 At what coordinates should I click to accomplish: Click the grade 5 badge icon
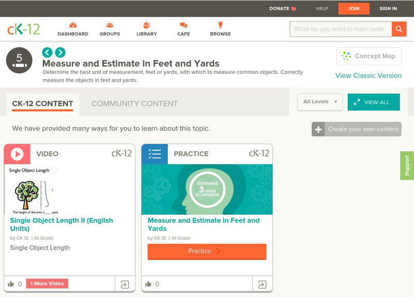pyautogui.click(x=19, y=60)
